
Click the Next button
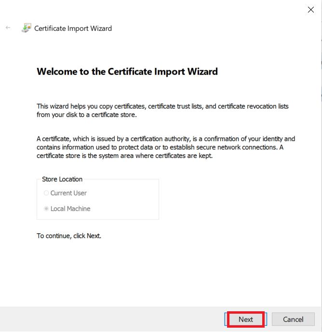pyautogui.click(x=245, y=319)
